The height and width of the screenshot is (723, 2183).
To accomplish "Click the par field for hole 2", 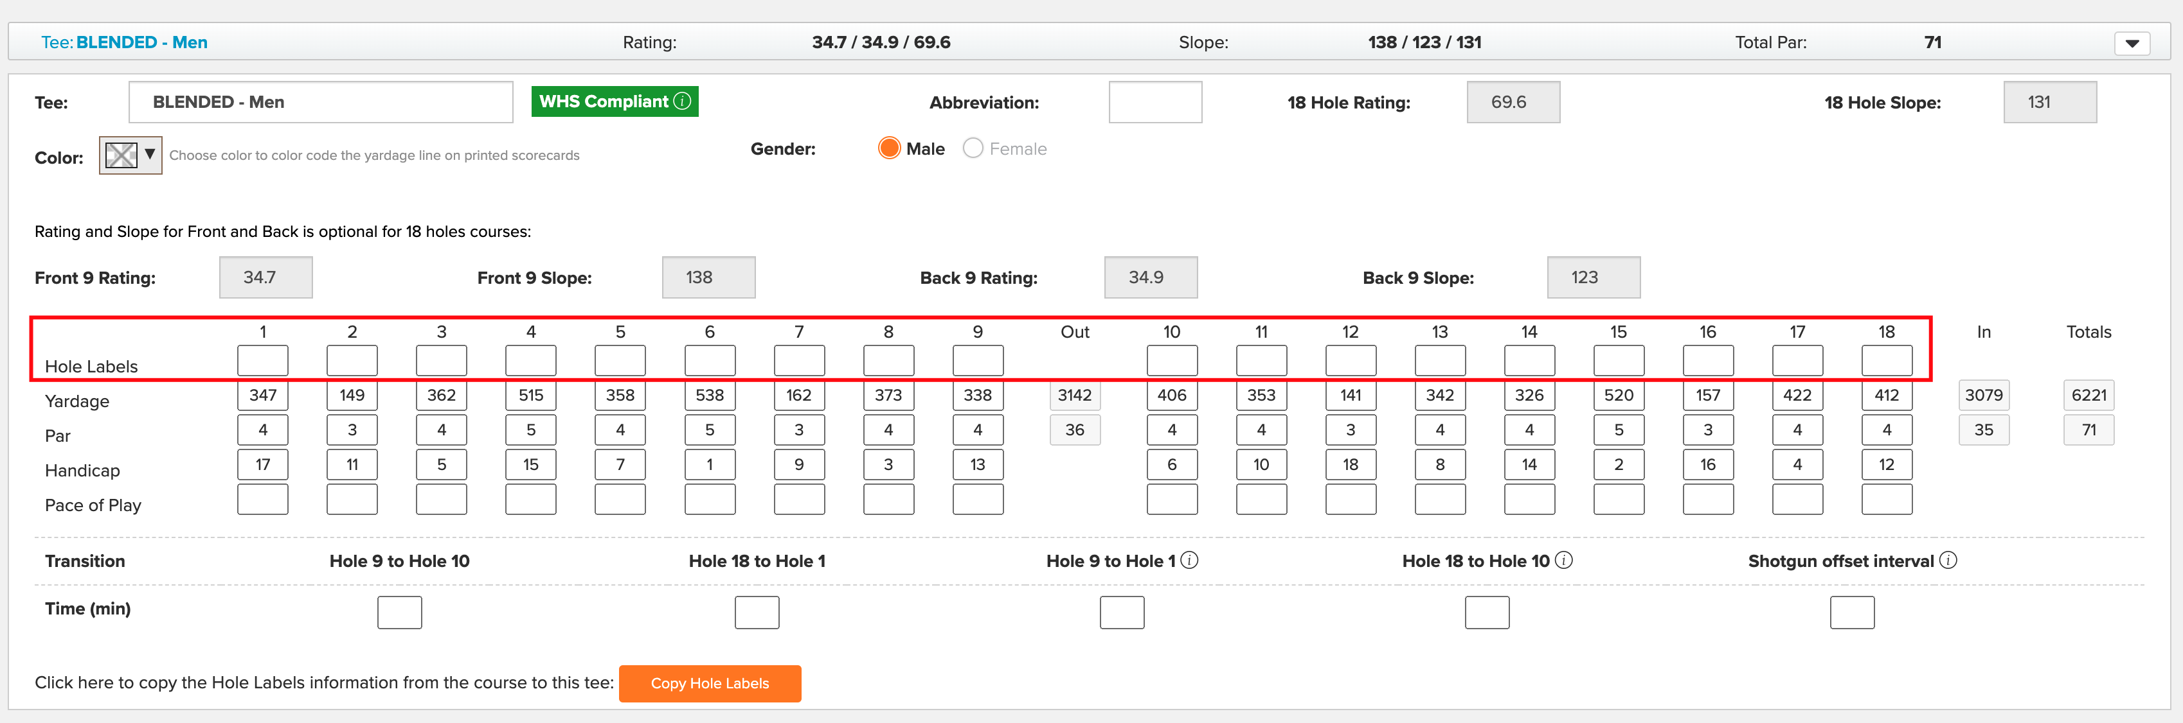I will pyautogui.click(x=352, y=430).
